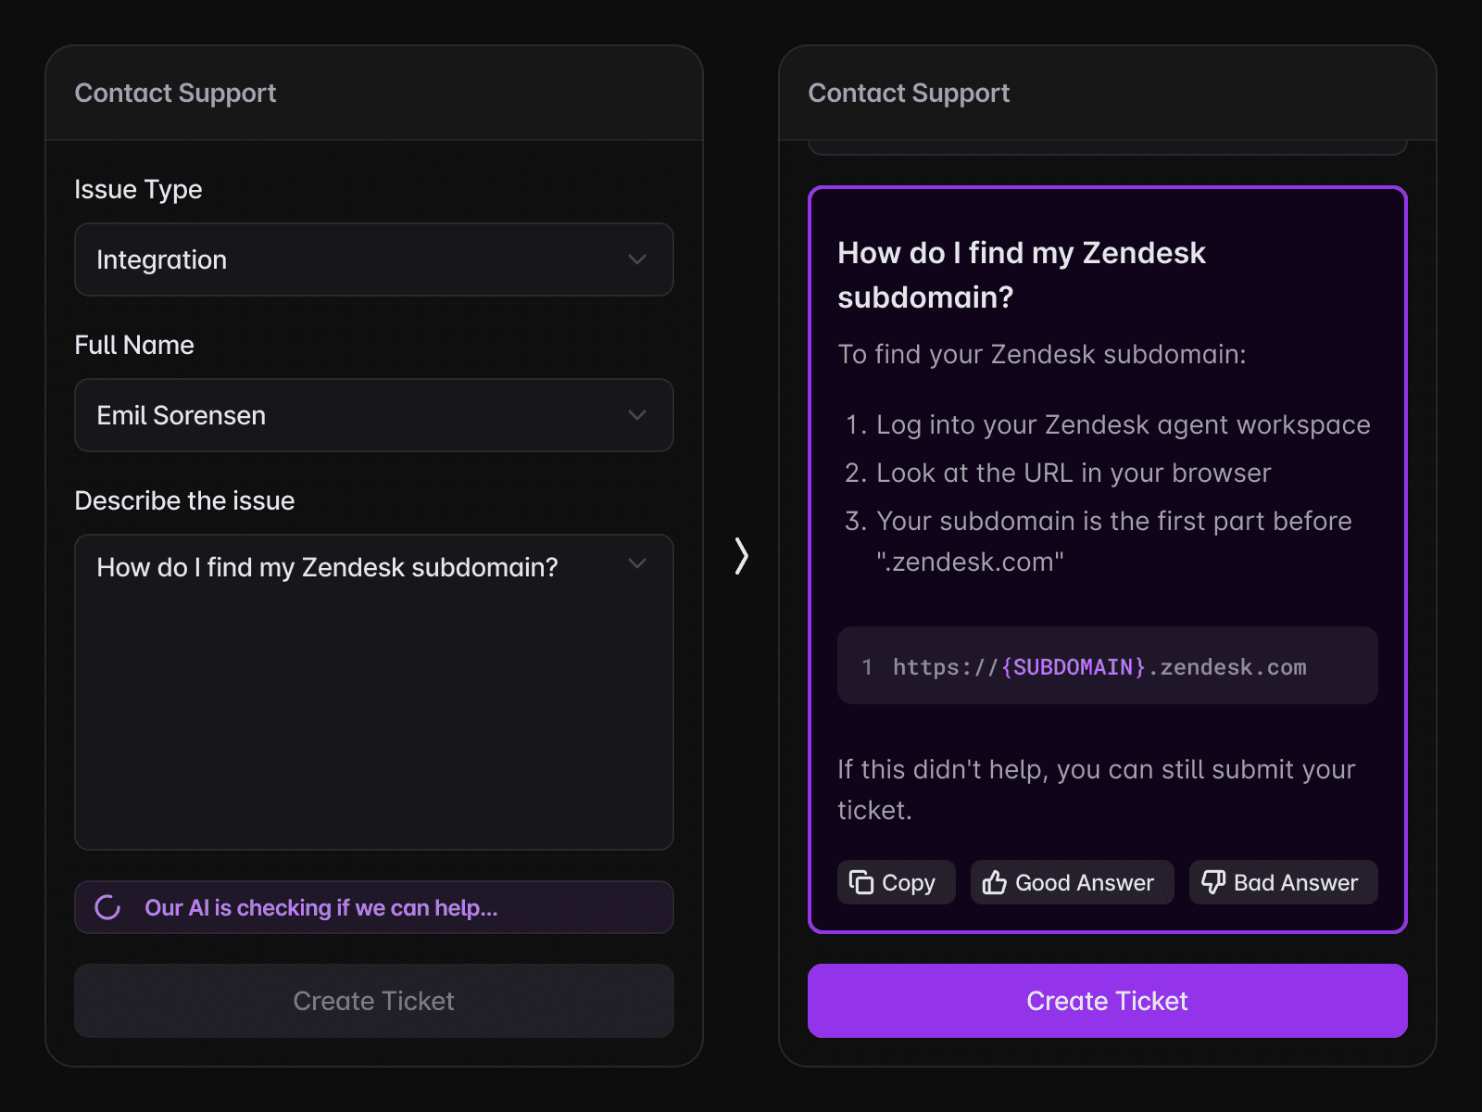Click into the Describe the issue text area
1482x1112 pixels.
373,704
